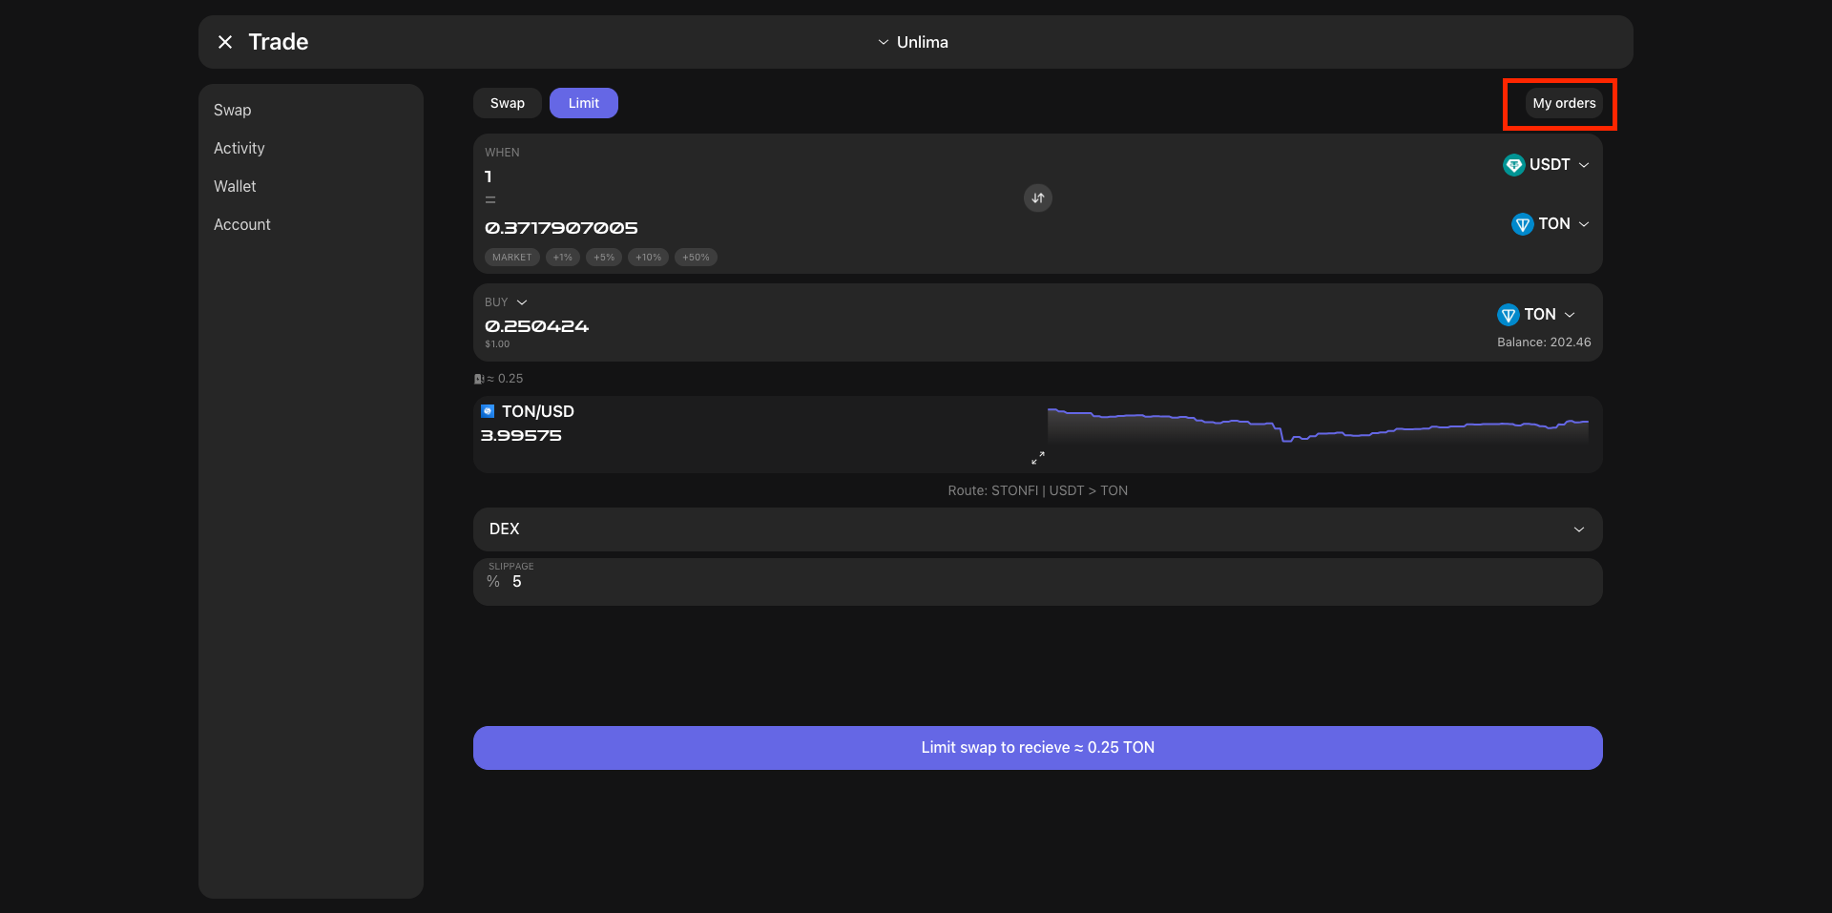Click the TON icon in WHEN section
The width and height of the screenshot is (1832, 913).
[x=1522, y=224]
